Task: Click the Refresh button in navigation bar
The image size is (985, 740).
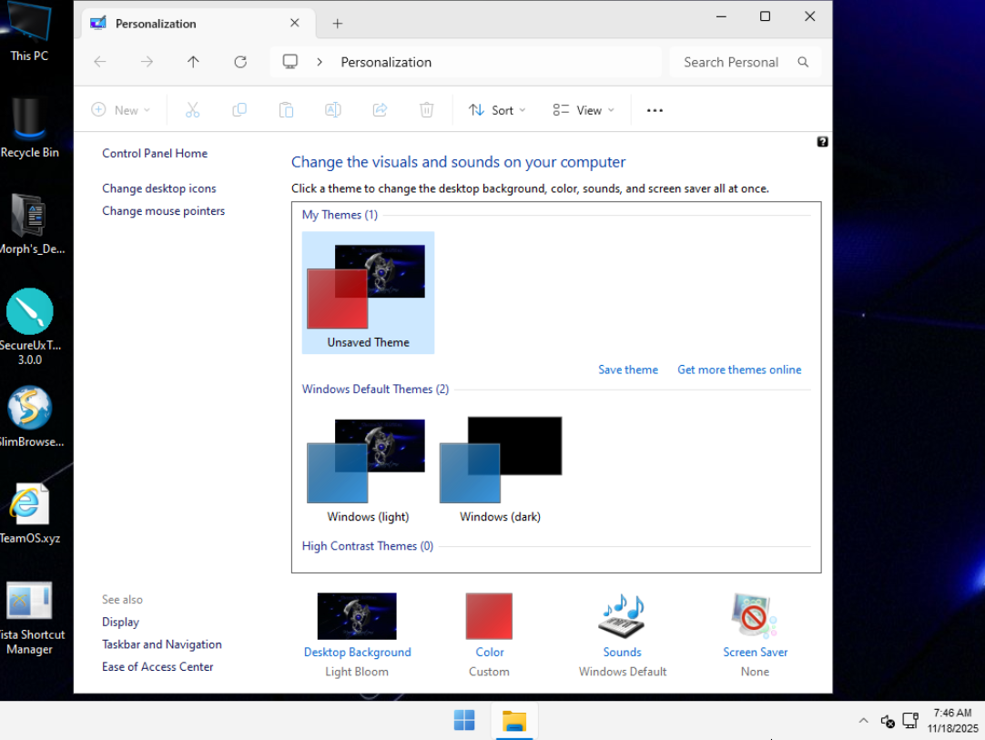Action: coord(240,62)
